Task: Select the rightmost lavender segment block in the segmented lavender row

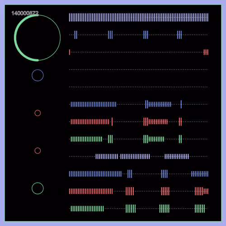Action: pos(177,156)
